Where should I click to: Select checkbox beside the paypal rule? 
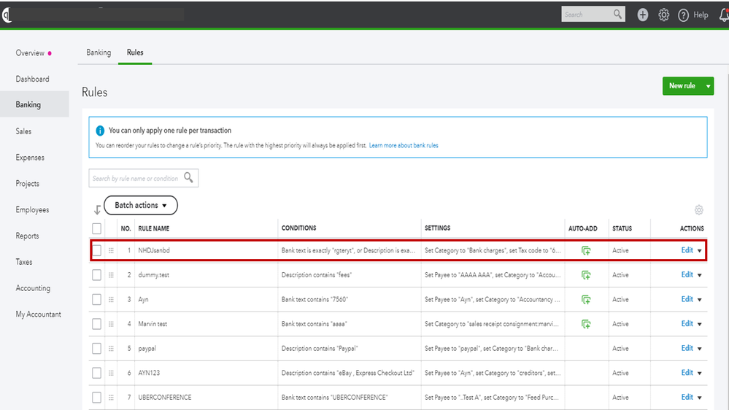click(x=96, y=348)
